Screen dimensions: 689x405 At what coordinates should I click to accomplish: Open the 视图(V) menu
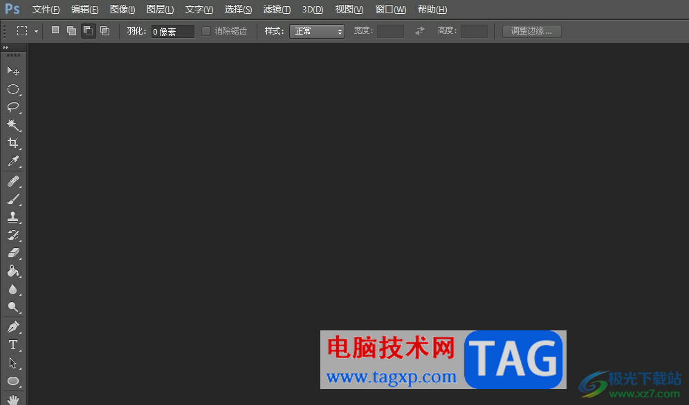pyautogui.click(x=349, y=9)
